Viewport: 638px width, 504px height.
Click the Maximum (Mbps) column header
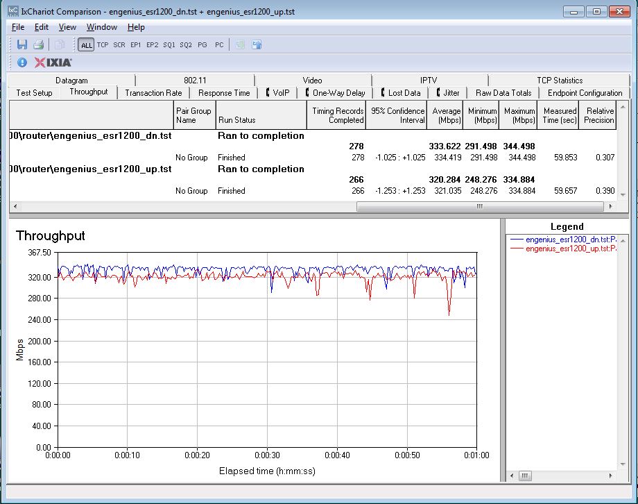click(x=518, y=115)
